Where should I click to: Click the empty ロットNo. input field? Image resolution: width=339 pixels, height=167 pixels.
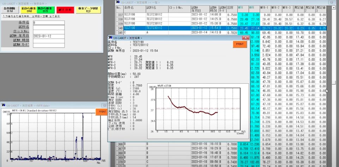[x=48, y=31]
